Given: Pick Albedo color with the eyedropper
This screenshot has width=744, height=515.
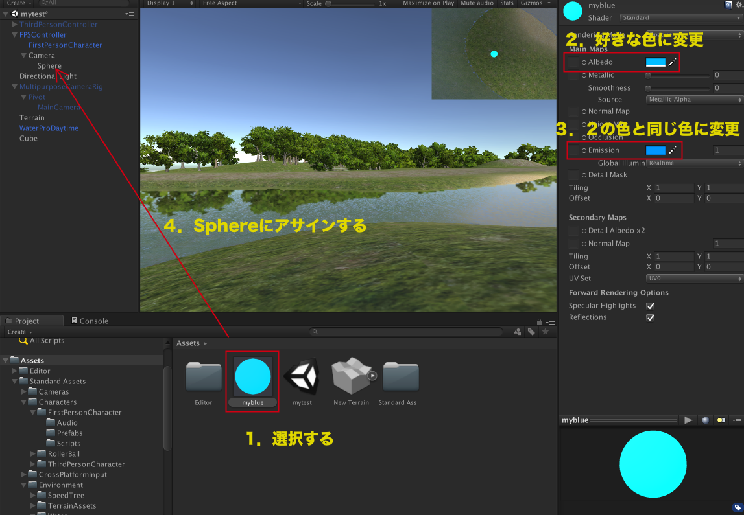Looking at the screenshot, I should tap(673, 62).
